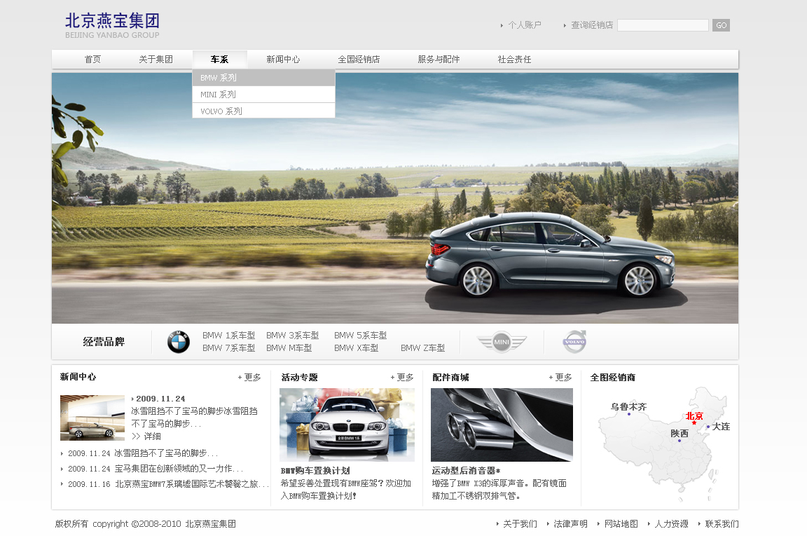Image resolution: width=807 pixels, height=557 pixels.
Task: Open the BMW 1系车型 link
Action: [228, 335]
